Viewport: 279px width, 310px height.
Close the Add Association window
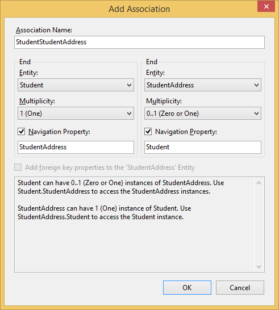click(x=266, y=6)
